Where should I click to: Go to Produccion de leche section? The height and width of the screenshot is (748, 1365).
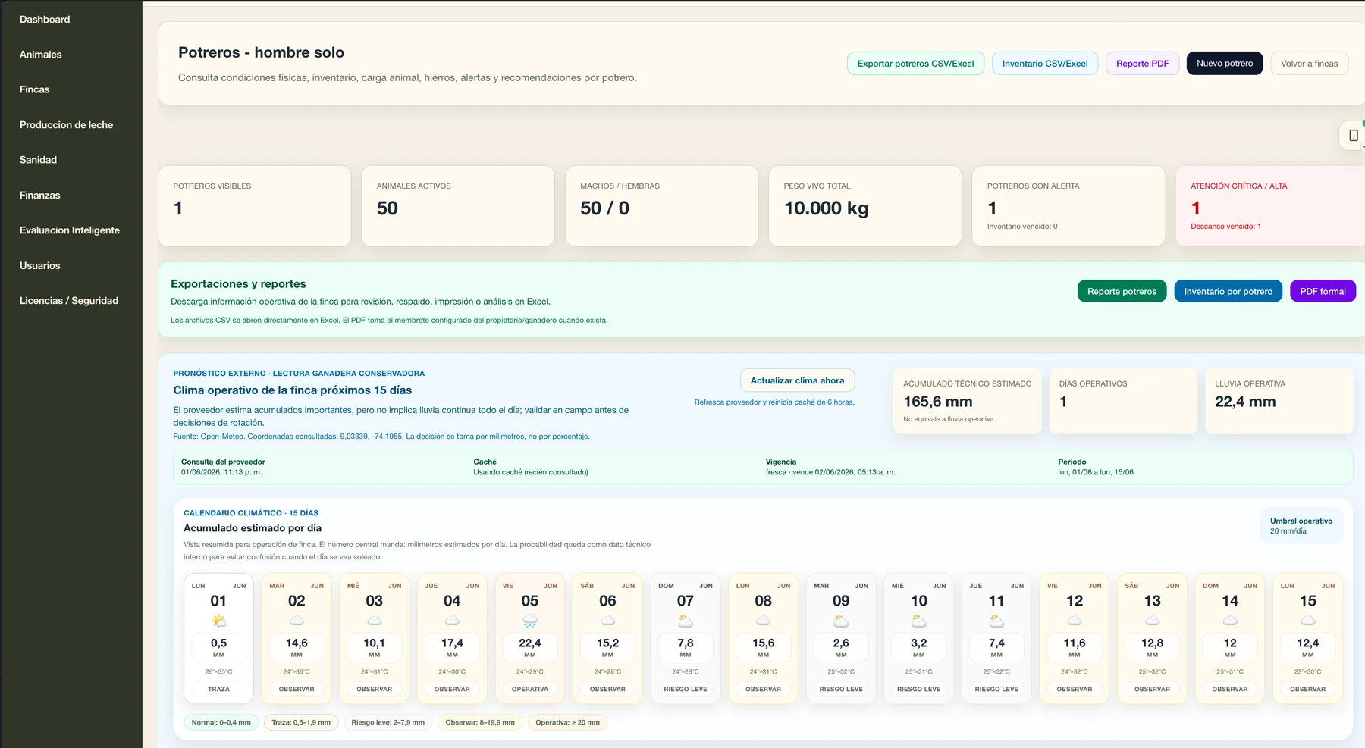point(66,125)
